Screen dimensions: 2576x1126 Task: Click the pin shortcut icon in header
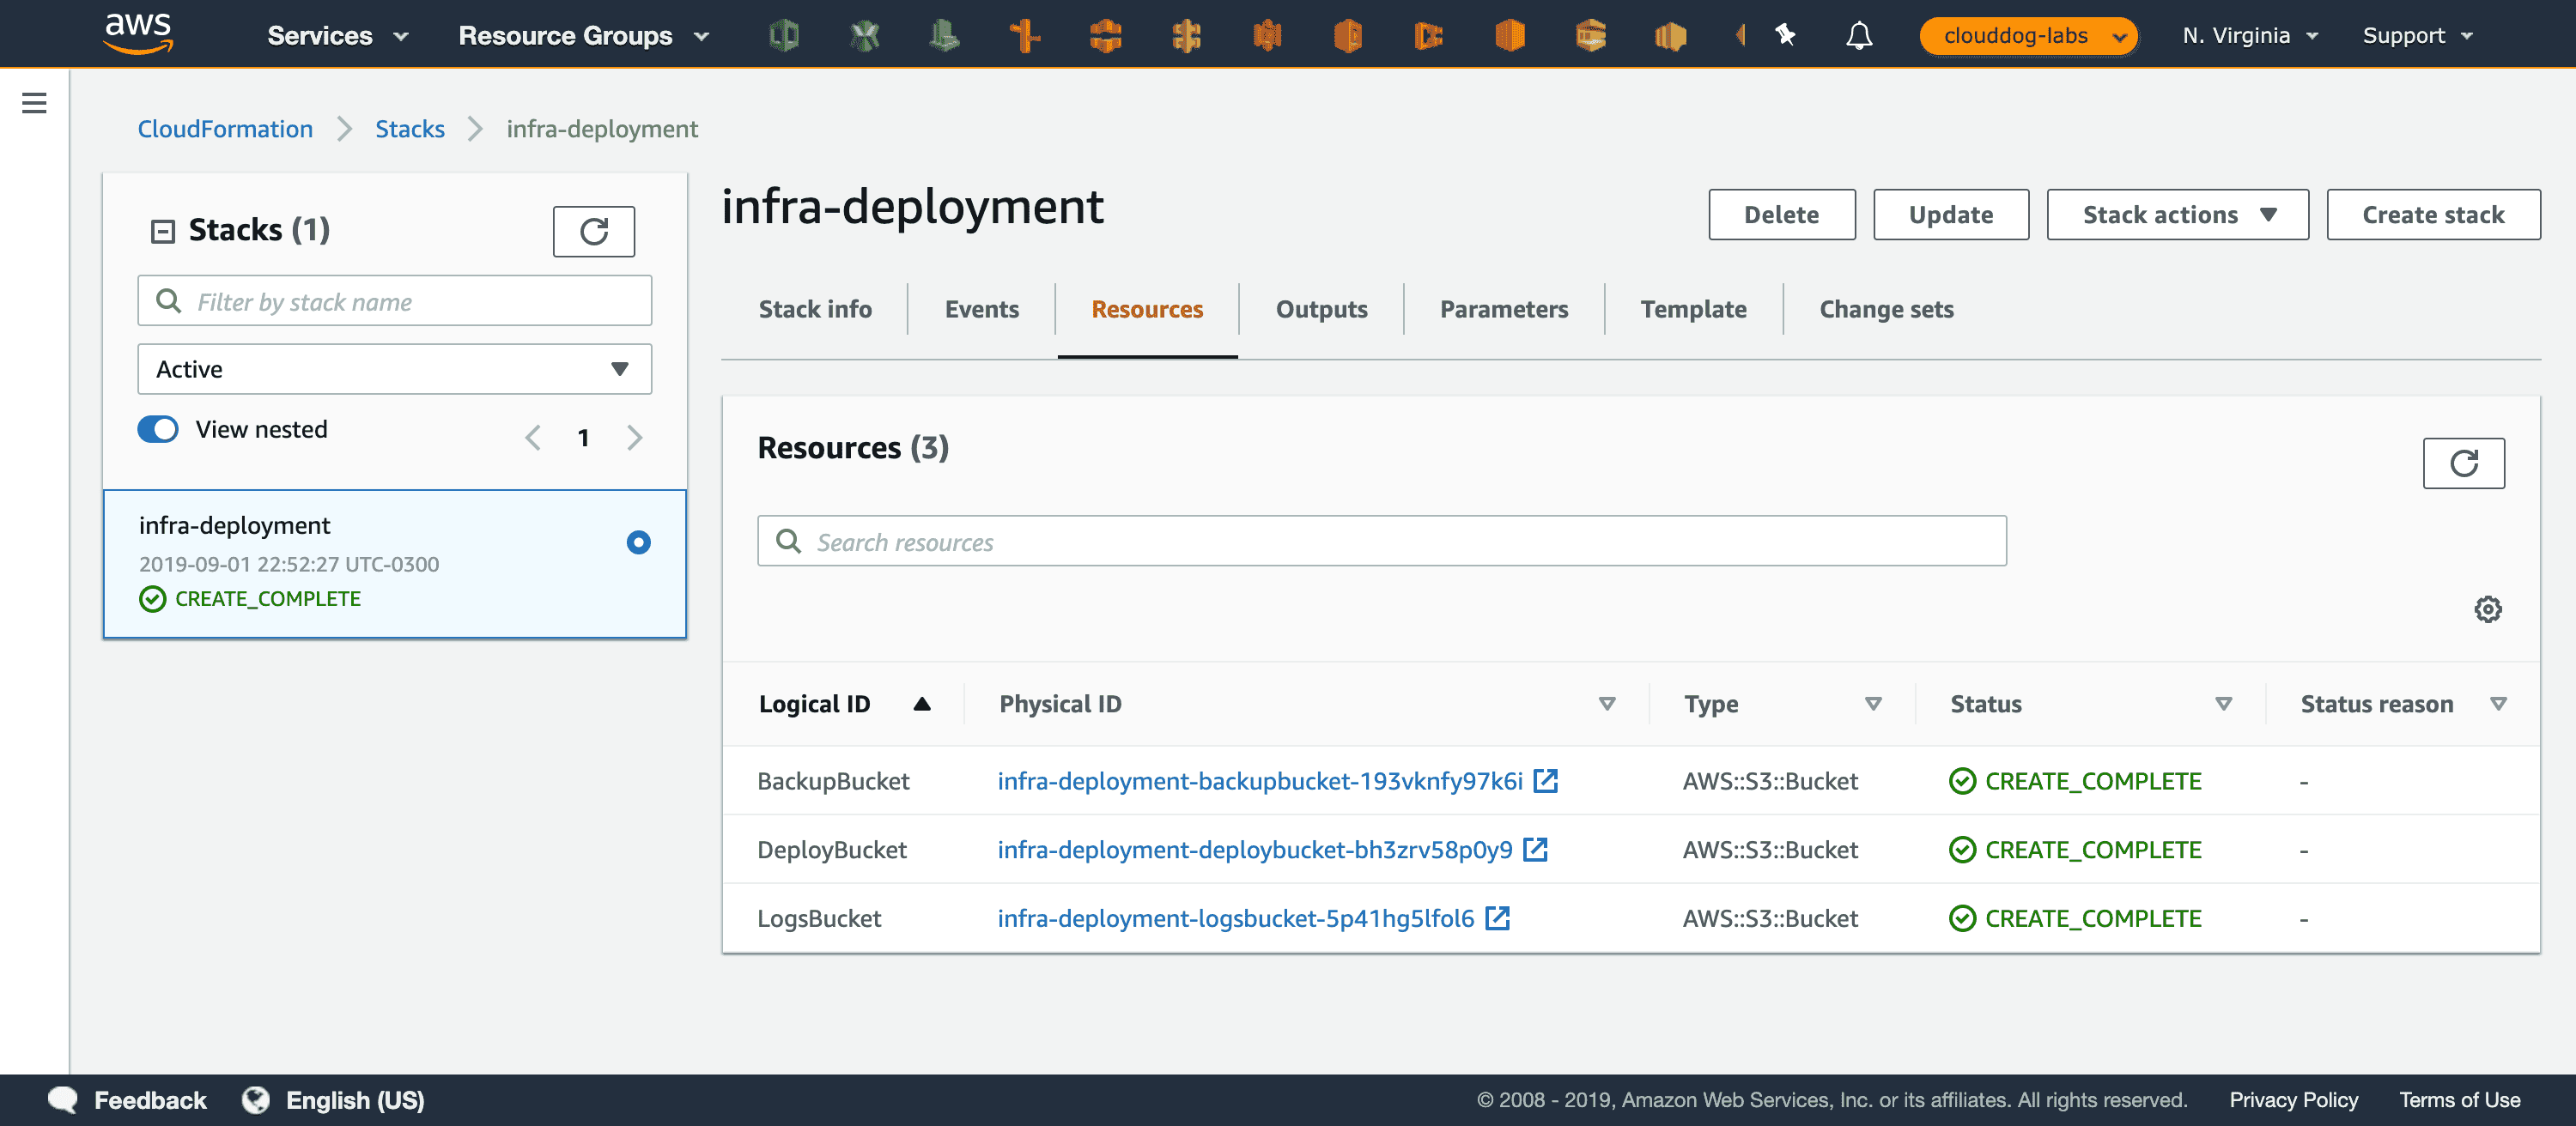tap(1785, 36)
